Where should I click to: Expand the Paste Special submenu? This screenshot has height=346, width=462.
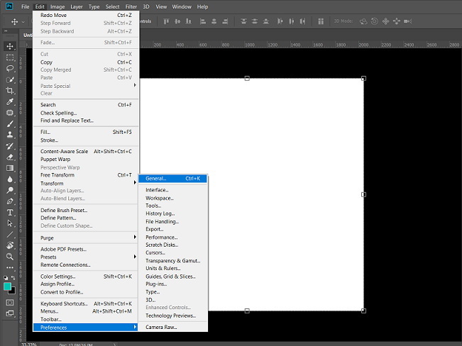coord(85,85)
